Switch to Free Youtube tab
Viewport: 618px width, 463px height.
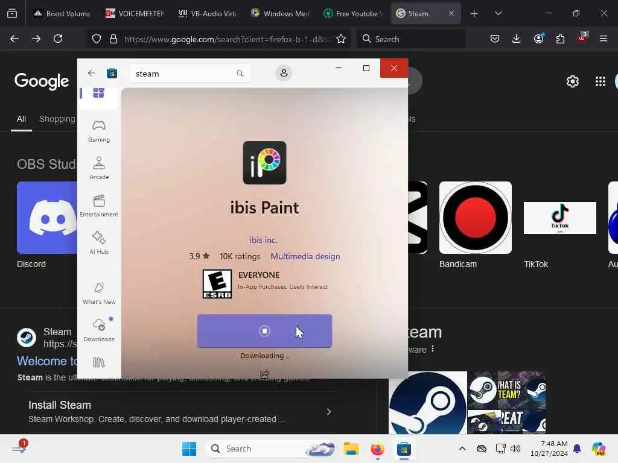352,13
